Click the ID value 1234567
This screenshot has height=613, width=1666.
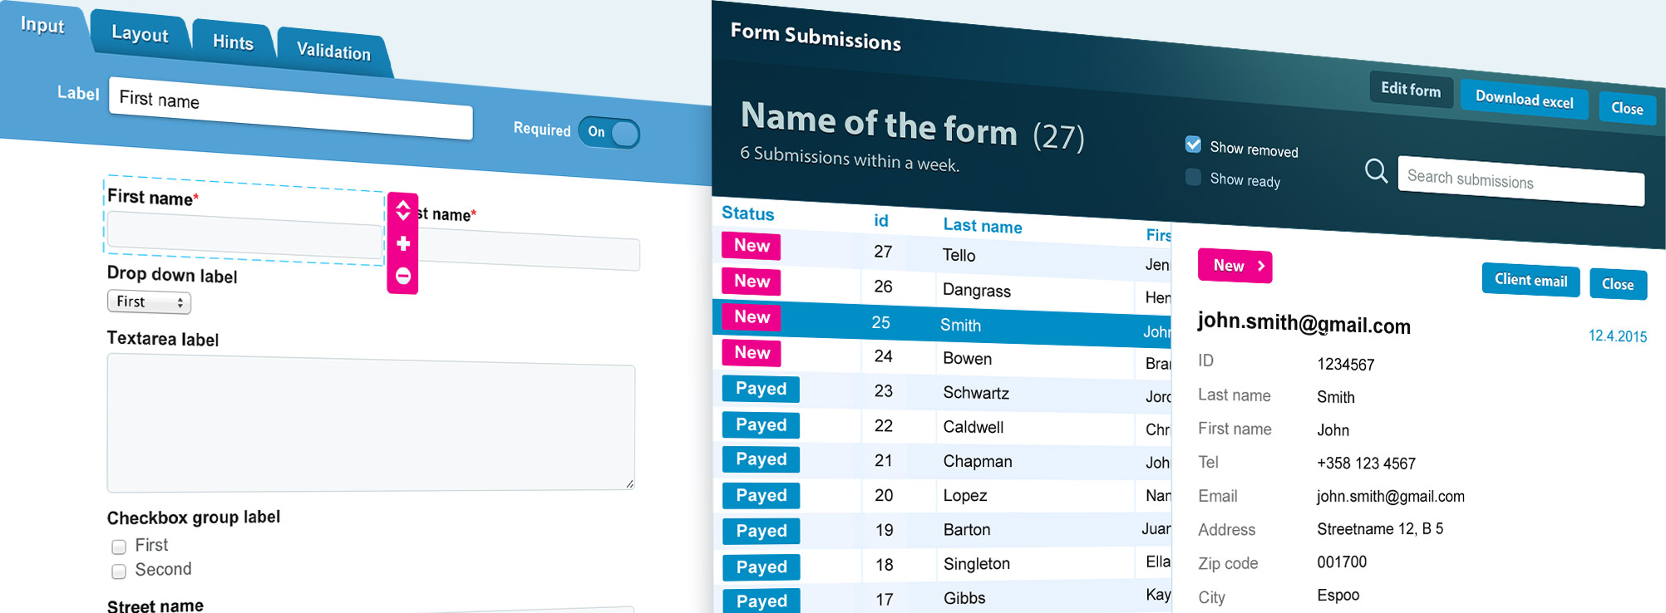point(1345,365)
